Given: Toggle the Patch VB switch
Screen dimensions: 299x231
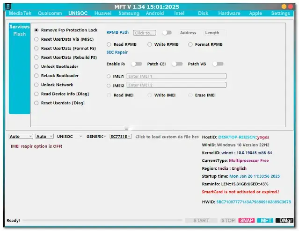Looking at the screenshot, I should click(218, 64).
